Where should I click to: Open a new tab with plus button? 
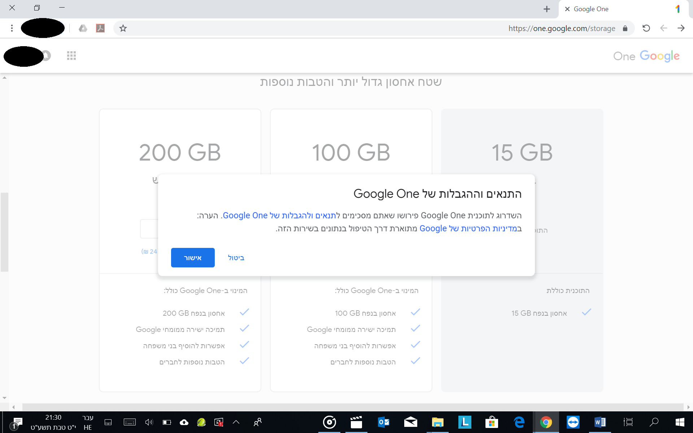point(547,9)
